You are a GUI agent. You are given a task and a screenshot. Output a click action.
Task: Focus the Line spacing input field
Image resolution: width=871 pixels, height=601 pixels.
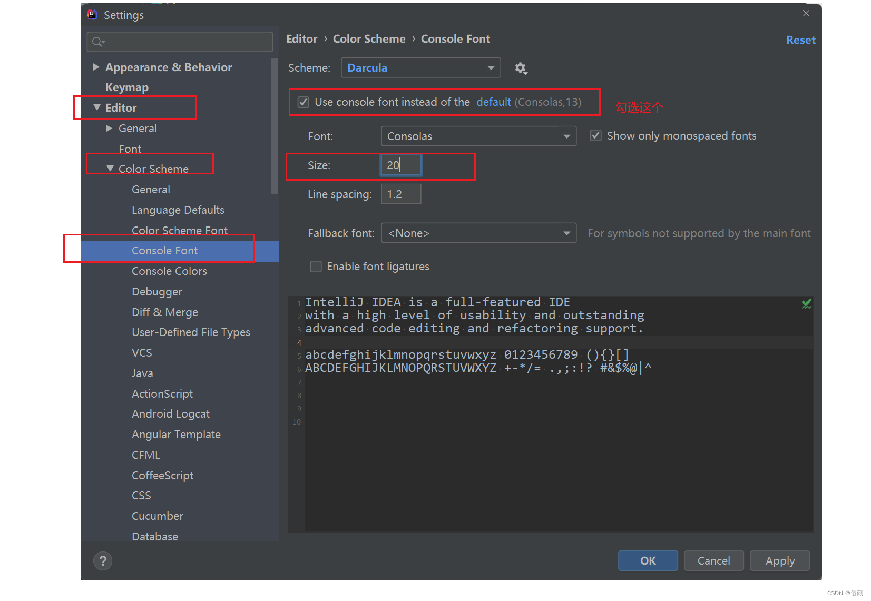[401, 194]
